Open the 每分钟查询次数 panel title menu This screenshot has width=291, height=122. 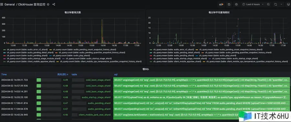coord(72,13)
